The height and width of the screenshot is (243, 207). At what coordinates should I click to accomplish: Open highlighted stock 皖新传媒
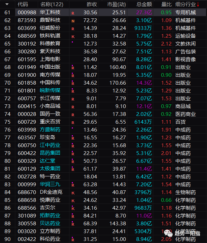pos(50,90)
